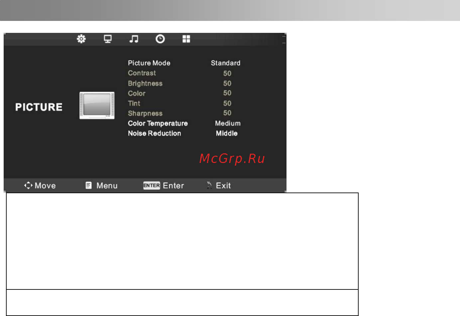Change the Middle noise reduction value
The image size is (460, 316).
coord(227,133)
